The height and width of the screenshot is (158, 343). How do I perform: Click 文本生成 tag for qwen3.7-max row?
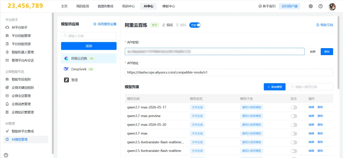coord(197,133)
